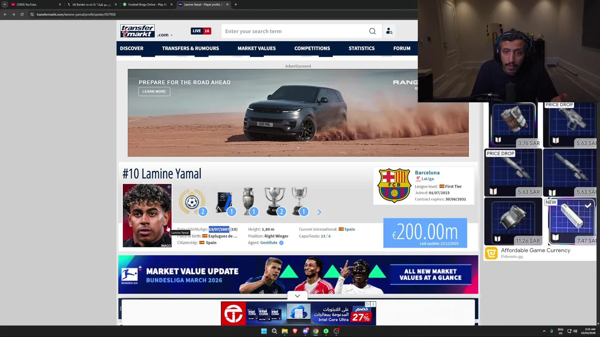
Task: Open the Spanish league trophy icon
Action: [274, 202]
